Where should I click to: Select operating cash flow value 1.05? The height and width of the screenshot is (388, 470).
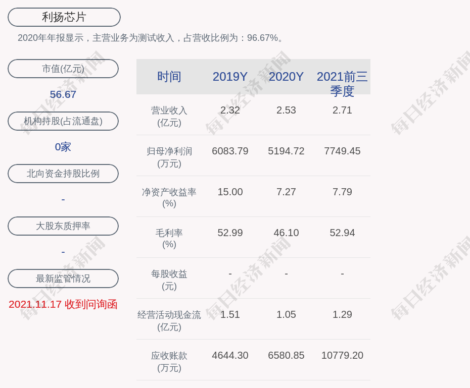[286, 314]
